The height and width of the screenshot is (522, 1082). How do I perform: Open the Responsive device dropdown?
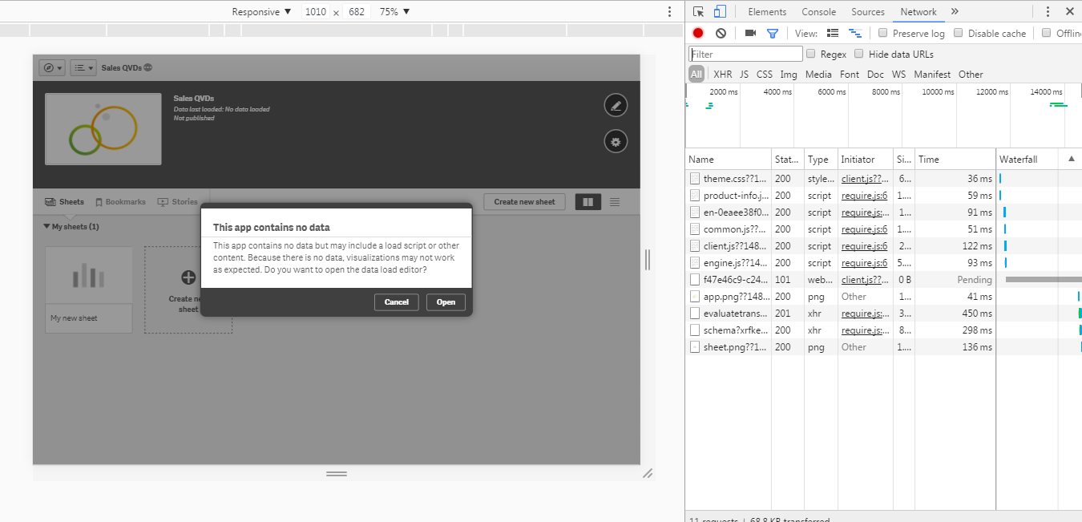260,11
